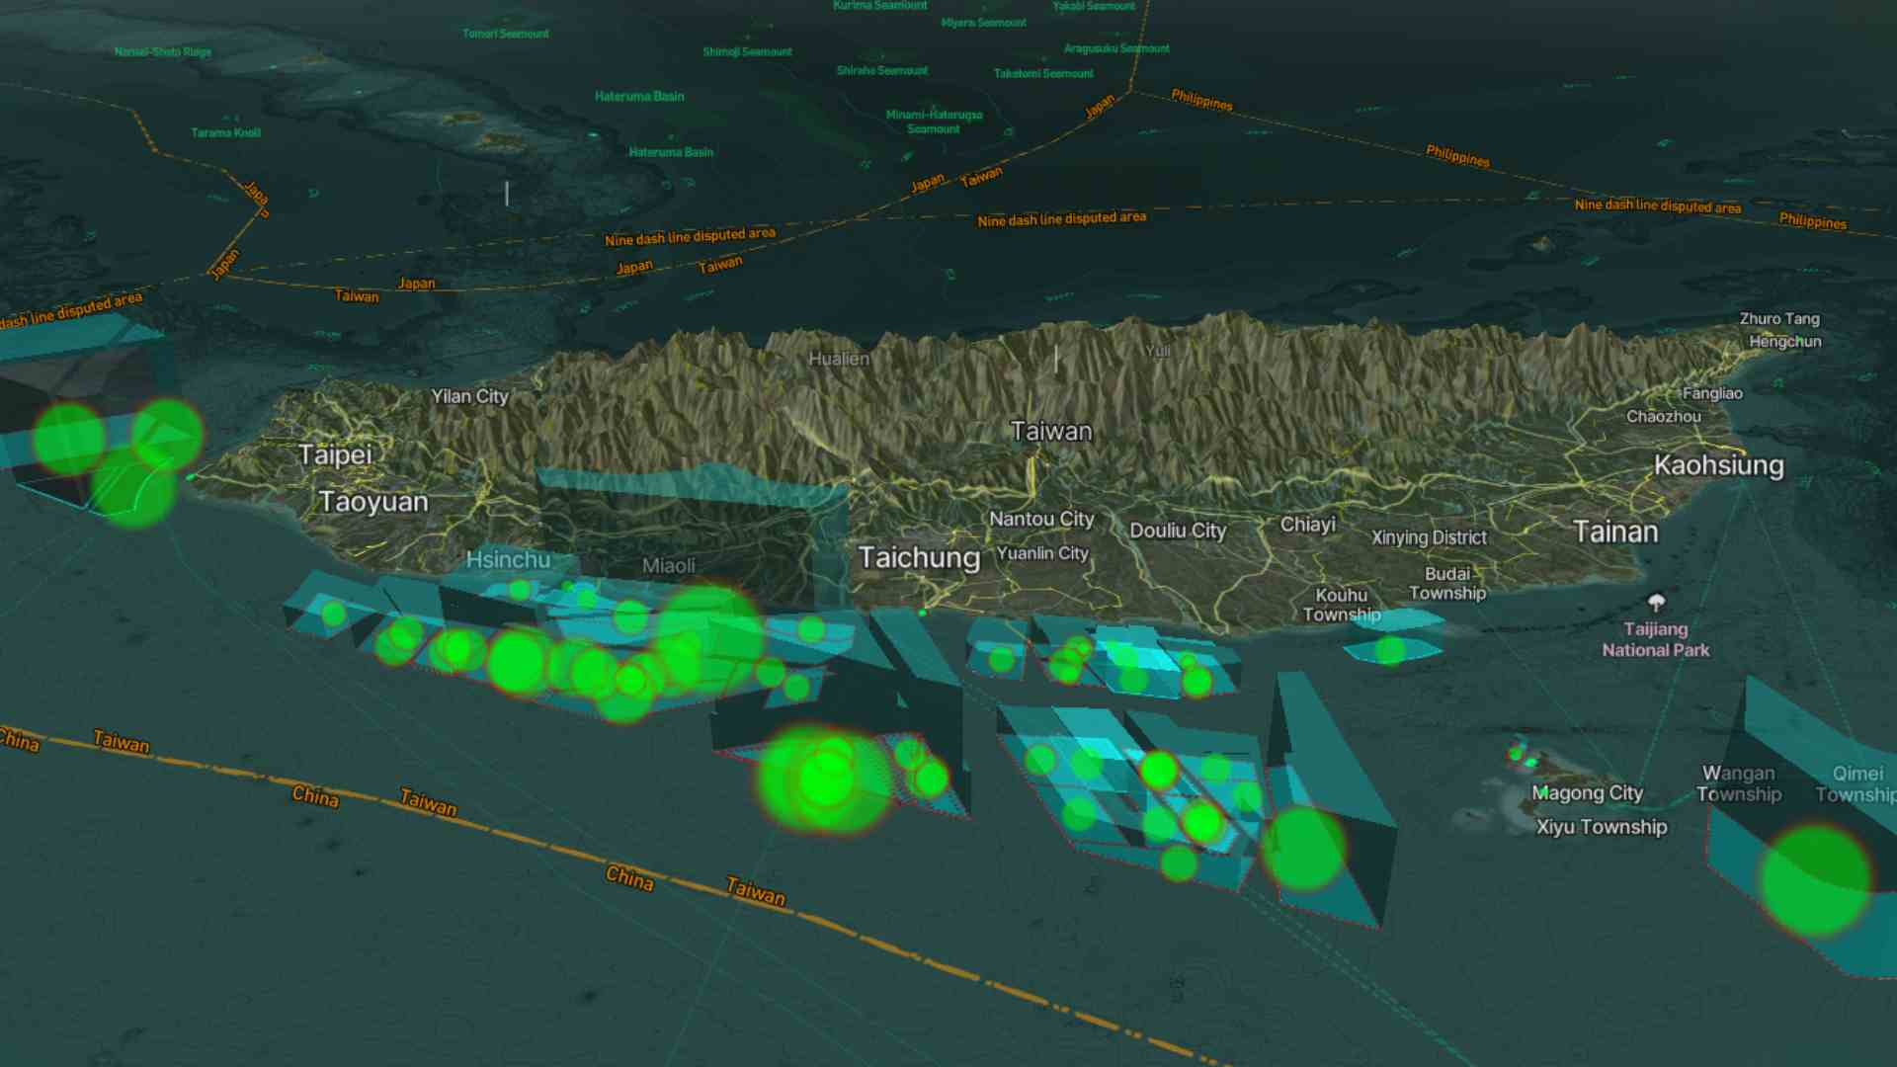Click the Minami-Hateruma Seamount label
1897x1067 pixels.
934,122
